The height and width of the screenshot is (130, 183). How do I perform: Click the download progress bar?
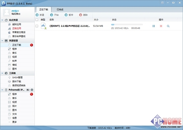pyautogui.click(x=127, y=25)
